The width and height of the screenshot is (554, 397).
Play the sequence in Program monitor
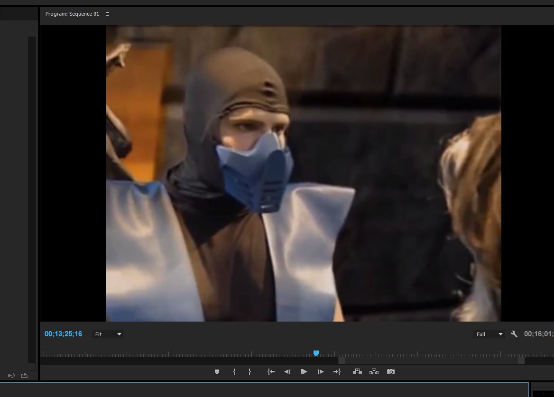click(x=304, y=371)
